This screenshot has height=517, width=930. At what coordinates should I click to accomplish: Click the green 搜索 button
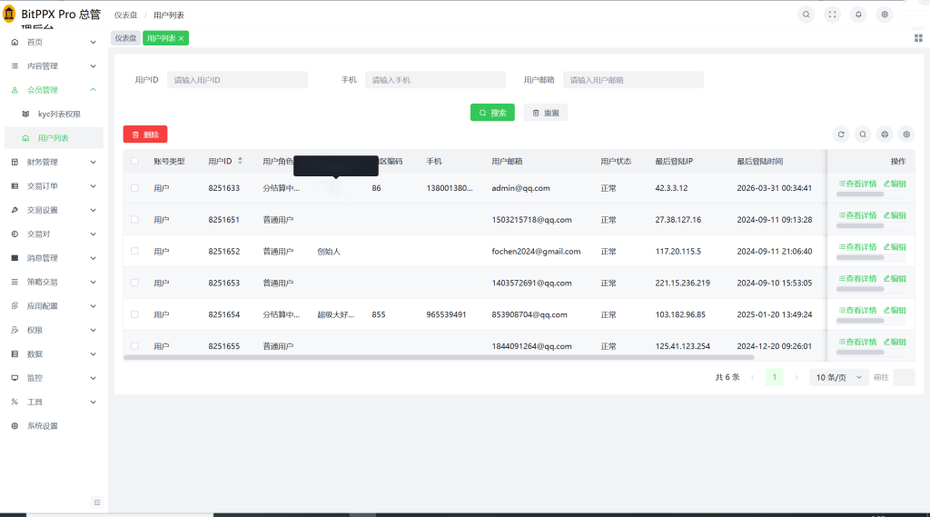click(x=492, y=113)
